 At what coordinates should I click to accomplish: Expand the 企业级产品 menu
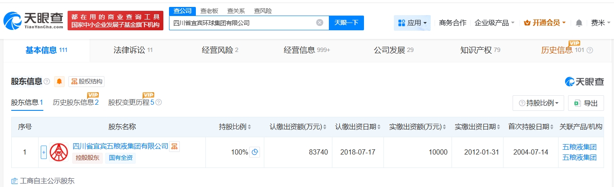click(494, 23)
